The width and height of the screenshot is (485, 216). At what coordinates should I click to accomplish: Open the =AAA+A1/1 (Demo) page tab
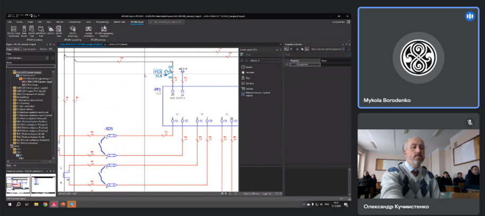[118, 44]
